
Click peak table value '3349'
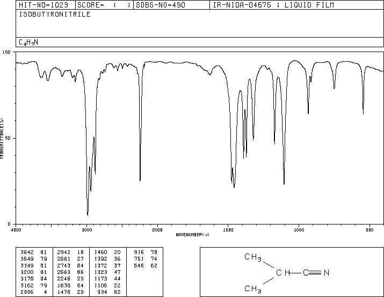click(27, 265)
